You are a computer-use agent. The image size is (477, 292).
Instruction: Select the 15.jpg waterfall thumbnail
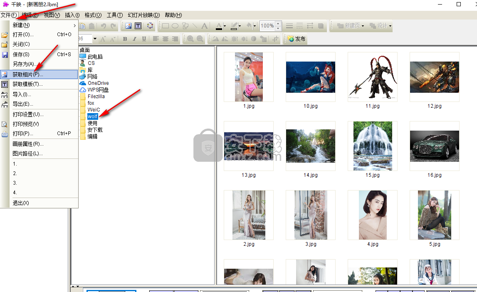pyautogui.click(x=373, y=146)
